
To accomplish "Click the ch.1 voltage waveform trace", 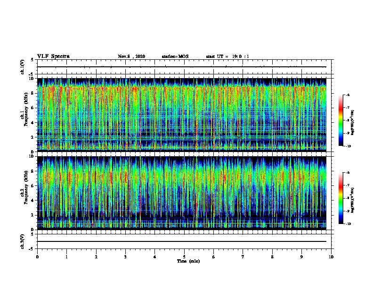I will click(x=181, y=67).
